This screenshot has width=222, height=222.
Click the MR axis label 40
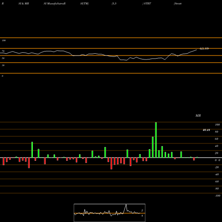point(217,146)
